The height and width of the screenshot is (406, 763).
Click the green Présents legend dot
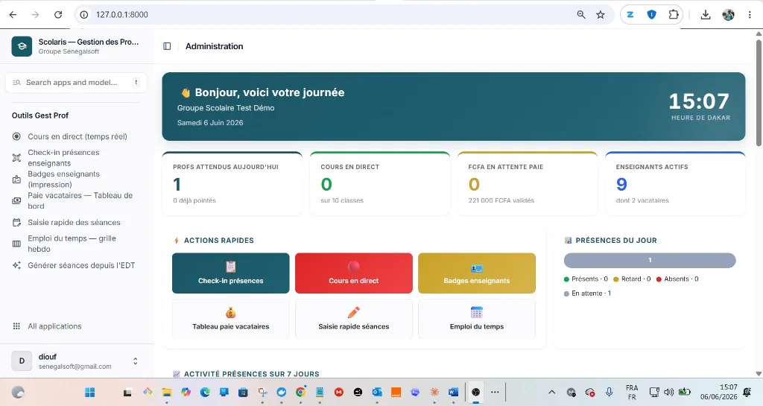pyautogui.click(x=566, y=279)
